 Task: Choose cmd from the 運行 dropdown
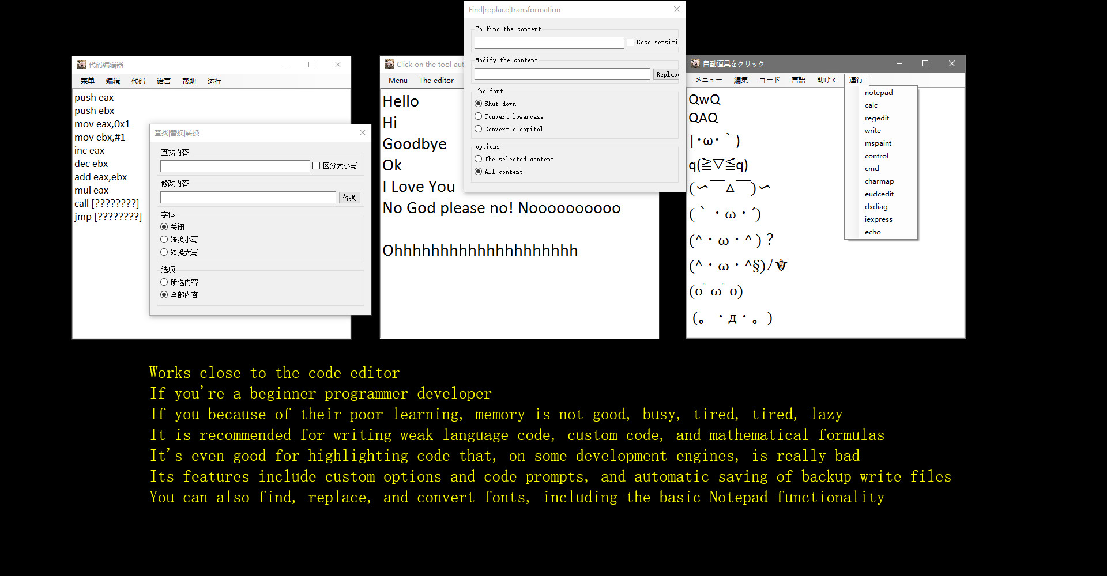(x=881, y=169)
